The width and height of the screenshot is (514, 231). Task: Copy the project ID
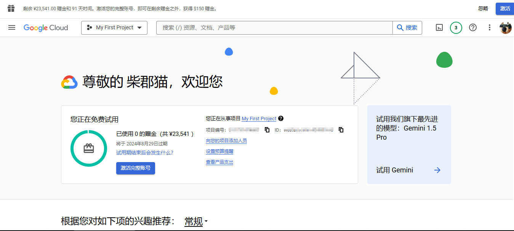[341, 129]
